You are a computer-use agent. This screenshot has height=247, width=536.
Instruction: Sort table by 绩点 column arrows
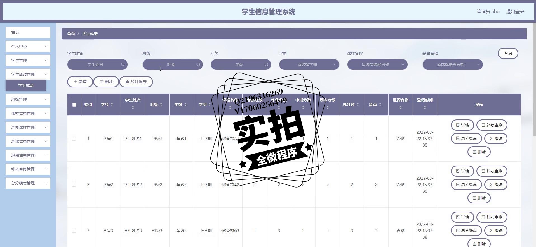click(x=380, y=104)
